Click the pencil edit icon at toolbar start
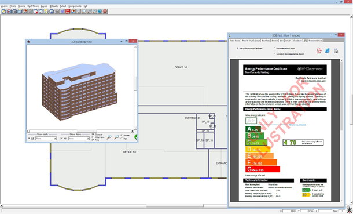 coord(3,11)
